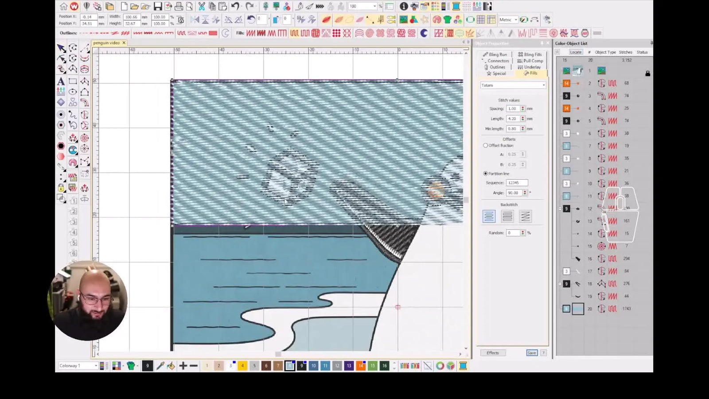Select the zigzag Backstitch style icon

[x=526, y=216]
